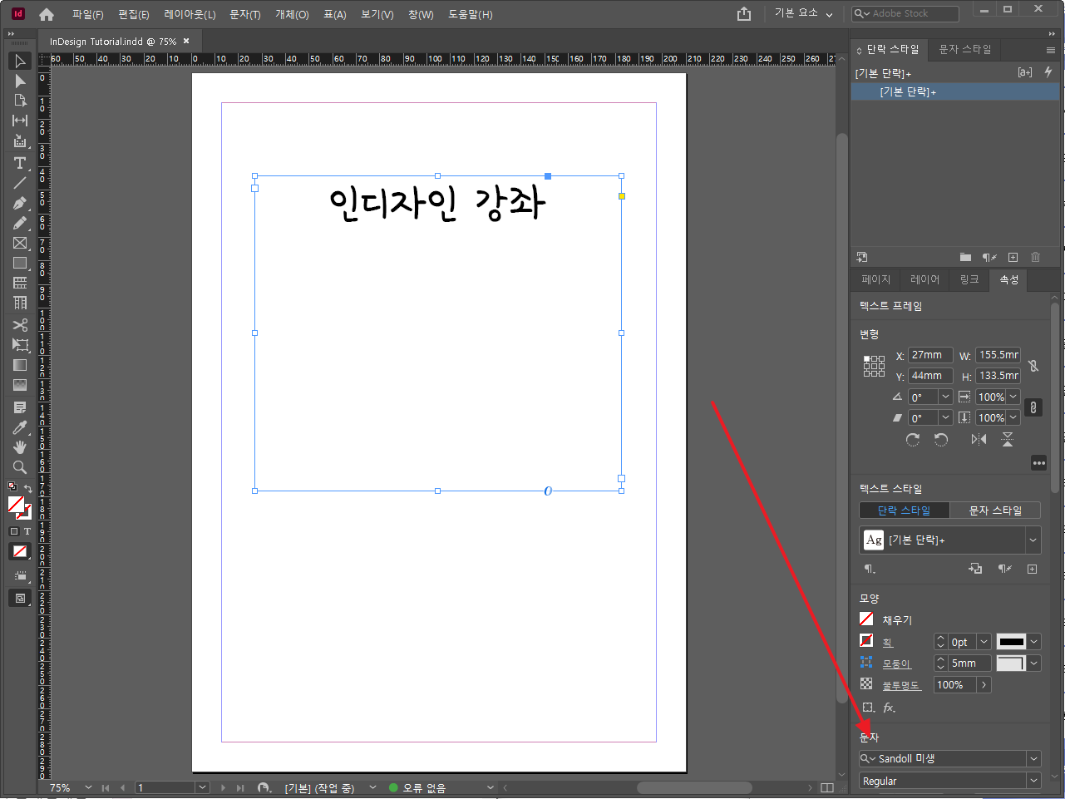Select the Gap tool
1065x799 pixels.
click(x=20, y=121)
